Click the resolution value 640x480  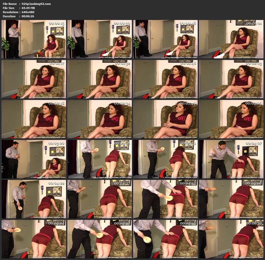point(28,12)
